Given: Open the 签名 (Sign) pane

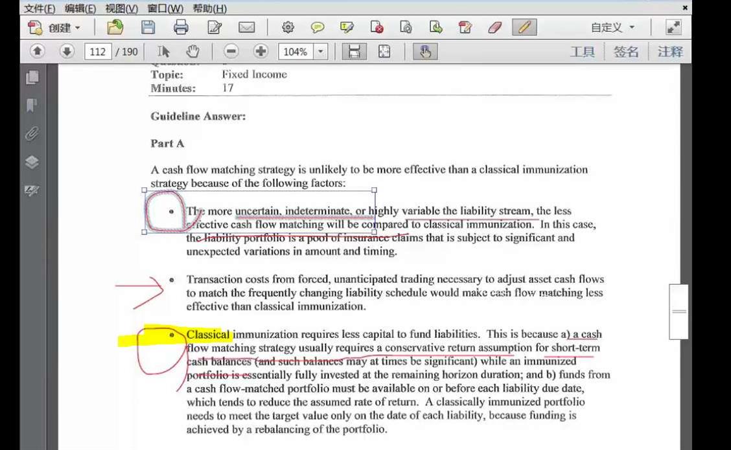Looking at the screenshot, I should (625, 51).
